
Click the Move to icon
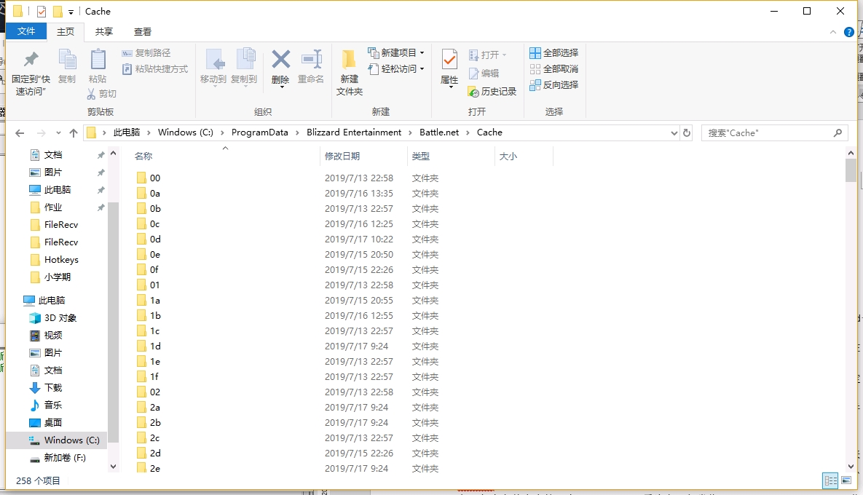pos(213,60)
